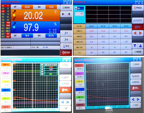The image size is (144, 113).
Task: Click INSERT segment button
Action: tap(138, 21)
